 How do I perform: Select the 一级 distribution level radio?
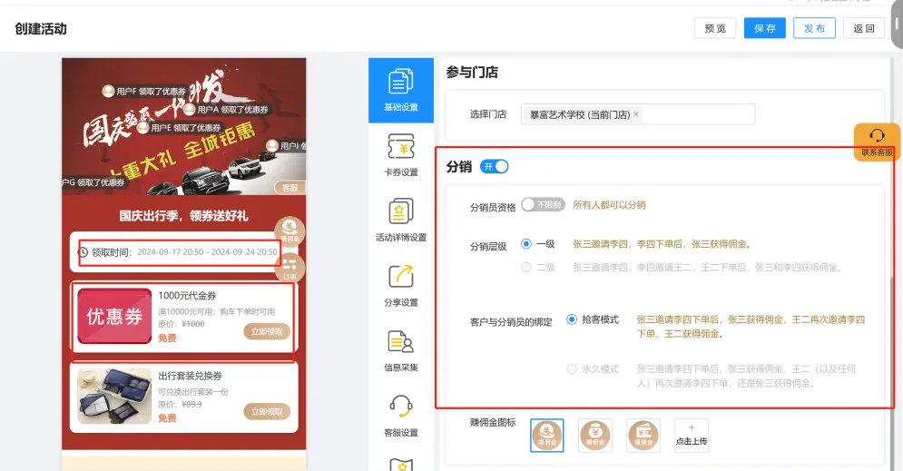pyautogui.click(x=526, y=244)
